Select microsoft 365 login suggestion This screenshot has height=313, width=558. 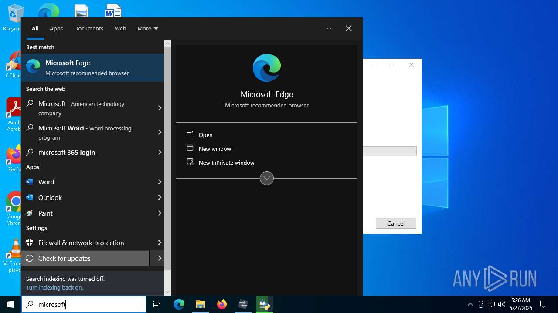pyautogui.click(x=85, y=152)
